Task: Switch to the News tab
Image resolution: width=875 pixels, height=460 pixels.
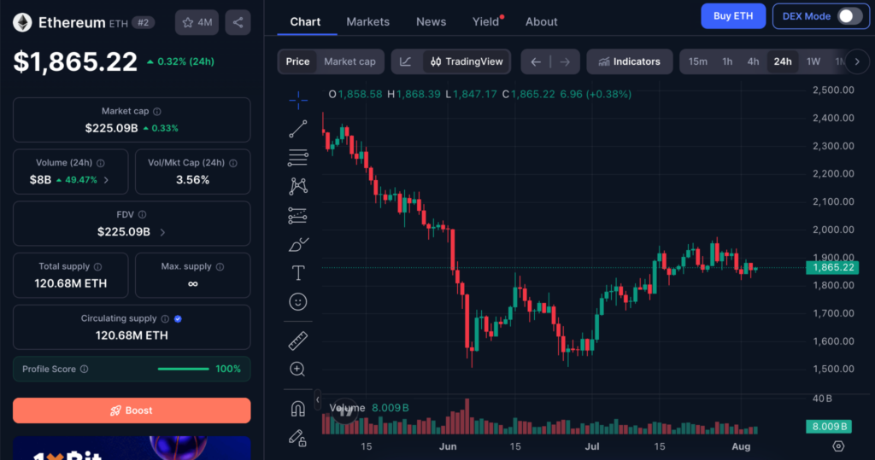Action: (431, 21)
